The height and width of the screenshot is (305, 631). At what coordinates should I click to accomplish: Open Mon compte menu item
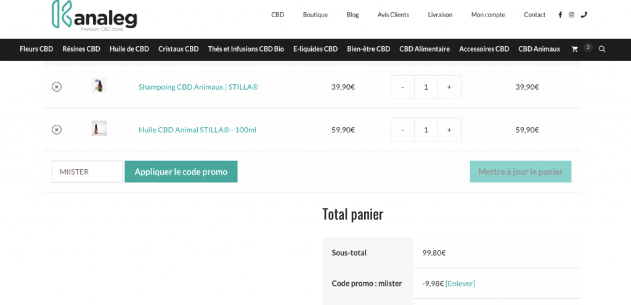coord(488,15)
